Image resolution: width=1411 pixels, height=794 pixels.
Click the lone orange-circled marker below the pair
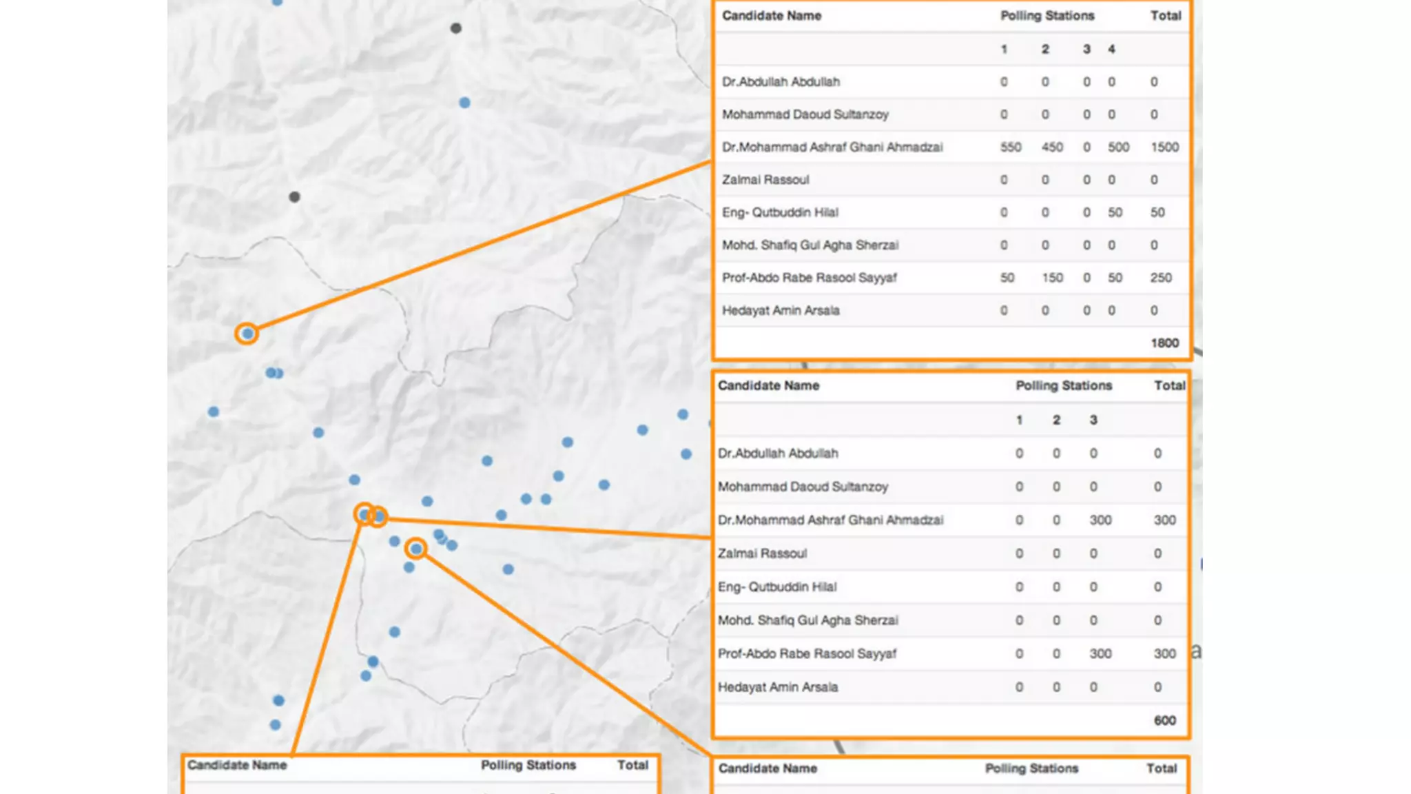pos(415,549)
